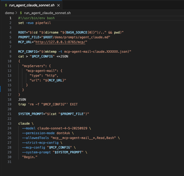
Task: Click the dontAsk permission mode value
Action: (x=62, y=133)
